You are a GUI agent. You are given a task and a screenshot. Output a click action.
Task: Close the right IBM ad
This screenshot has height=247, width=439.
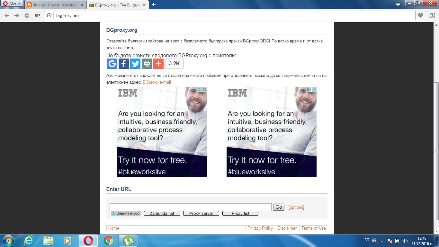coord(314,90)
